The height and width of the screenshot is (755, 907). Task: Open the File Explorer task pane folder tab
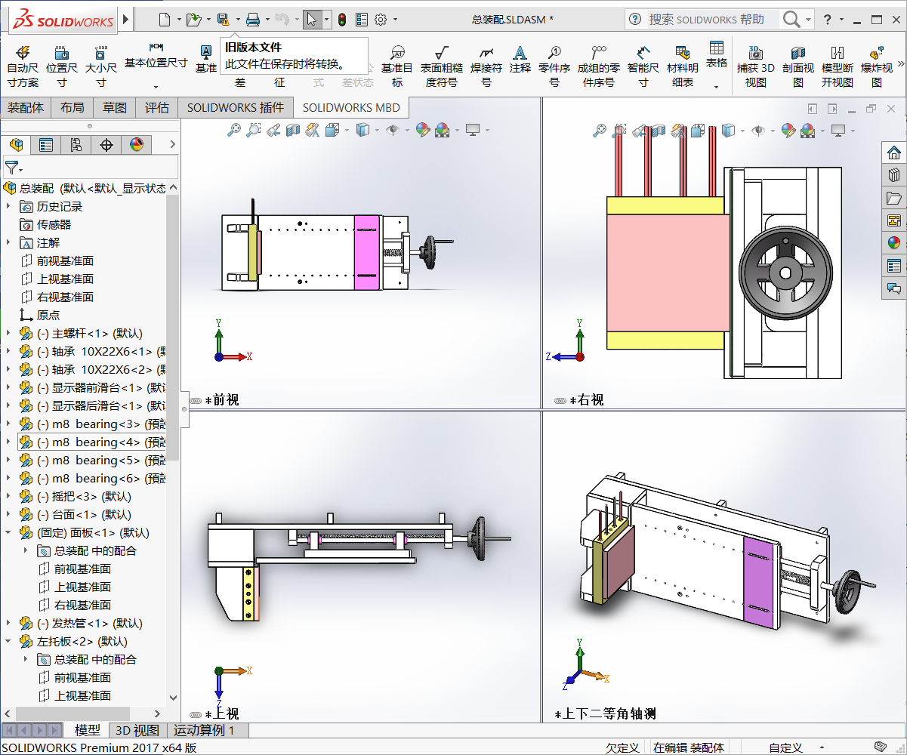(894, 198)
